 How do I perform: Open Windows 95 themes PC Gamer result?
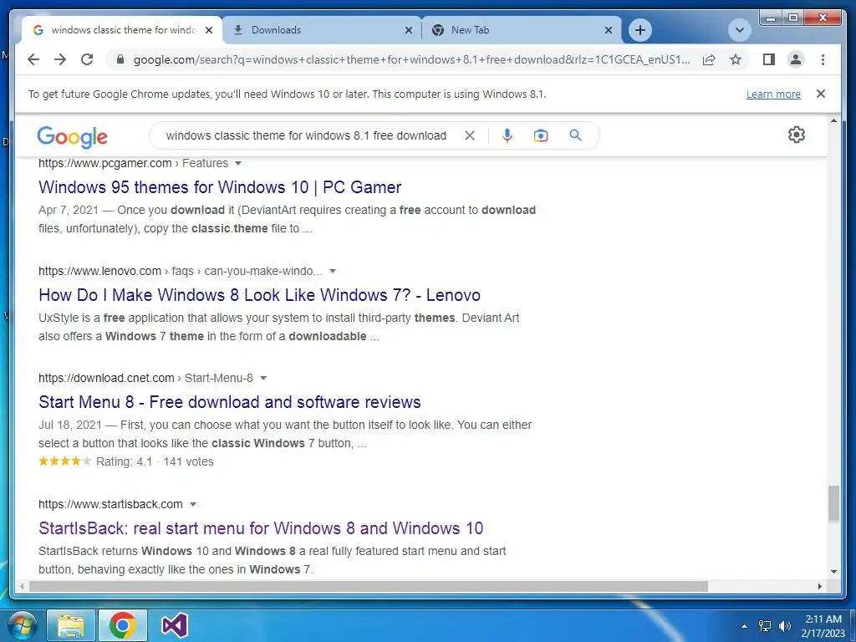tap(220, 187)
